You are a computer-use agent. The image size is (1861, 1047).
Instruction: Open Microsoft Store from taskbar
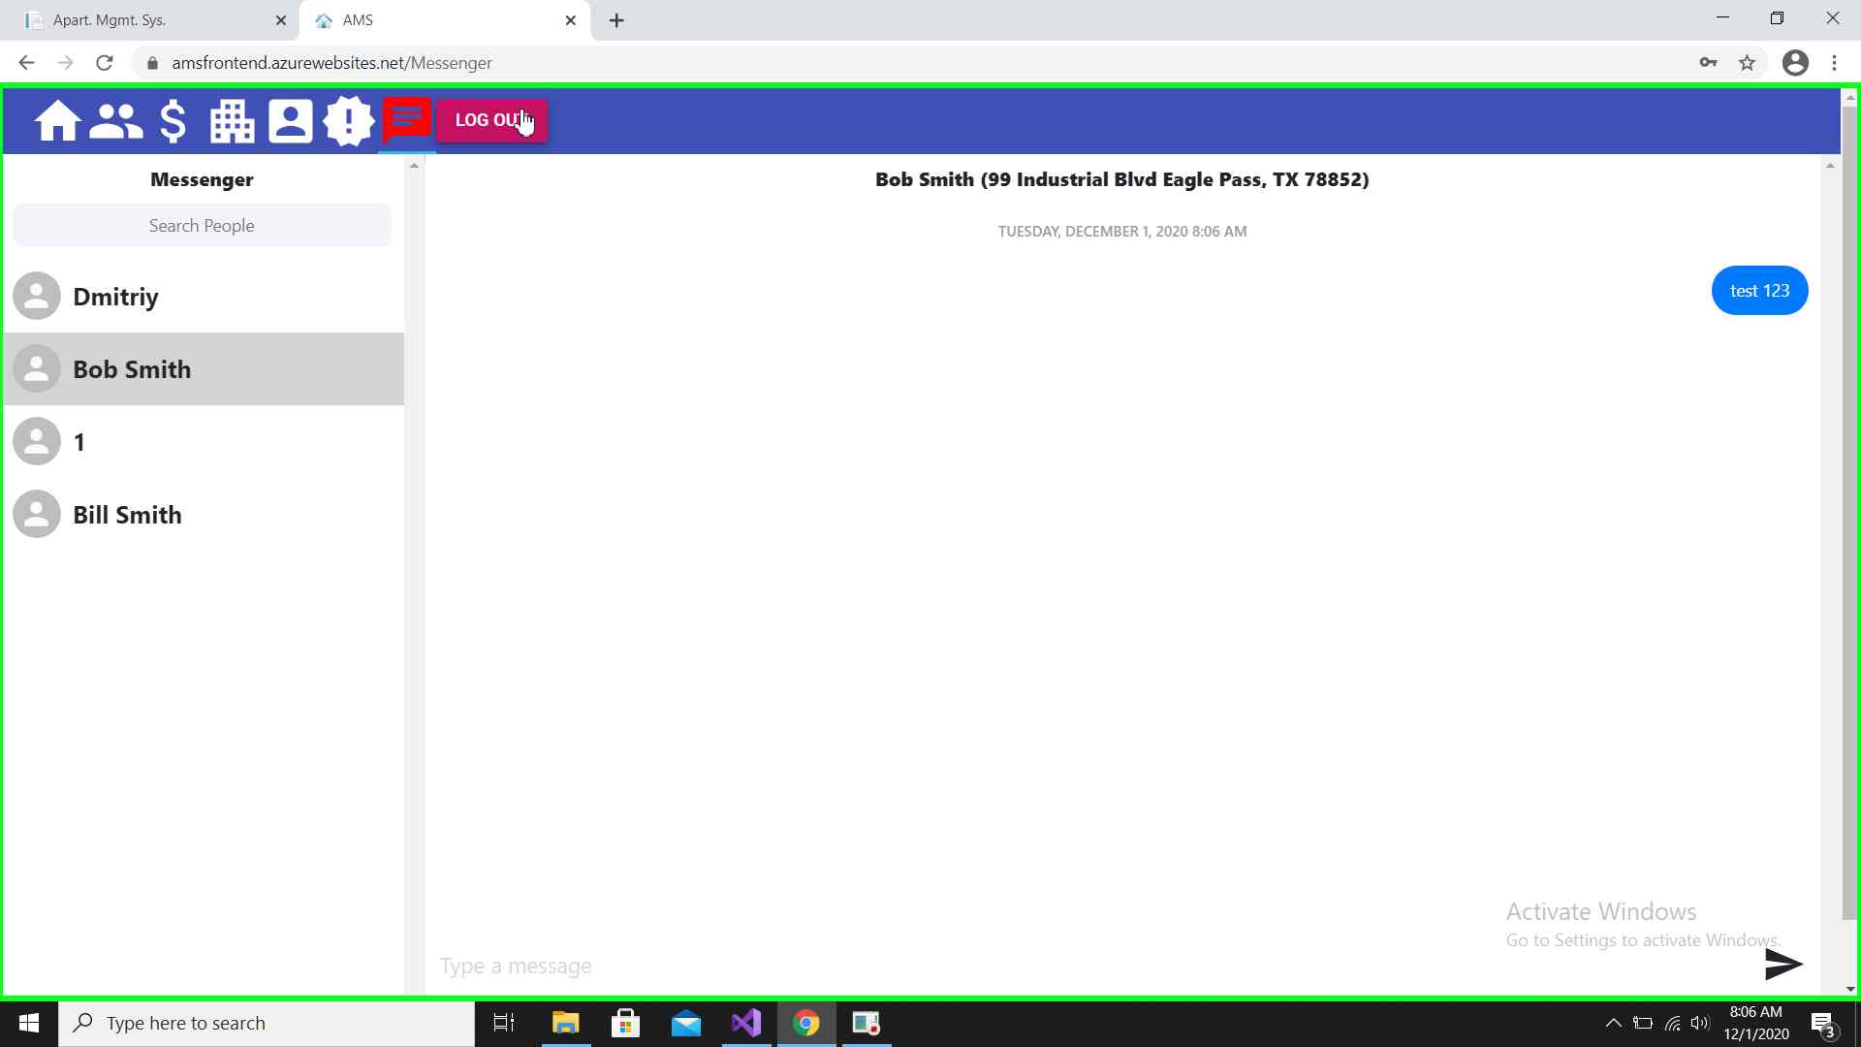pos(626,1023)
